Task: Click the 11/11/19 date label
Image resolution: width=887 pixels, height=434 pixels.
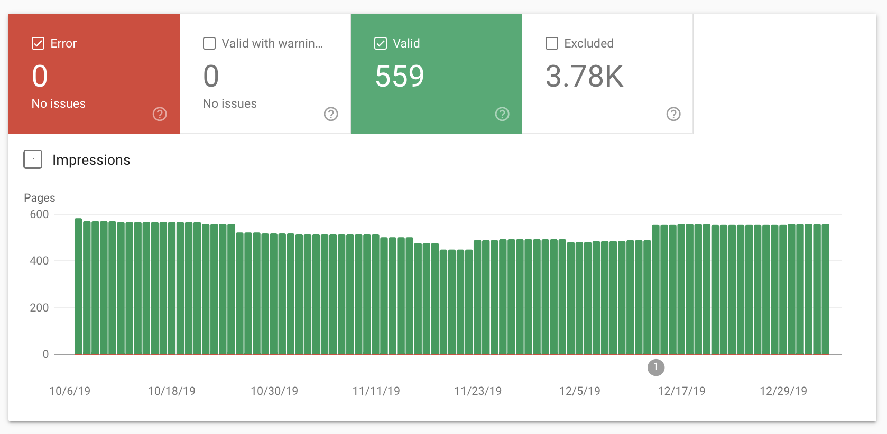Action: [x=376, y=391]
